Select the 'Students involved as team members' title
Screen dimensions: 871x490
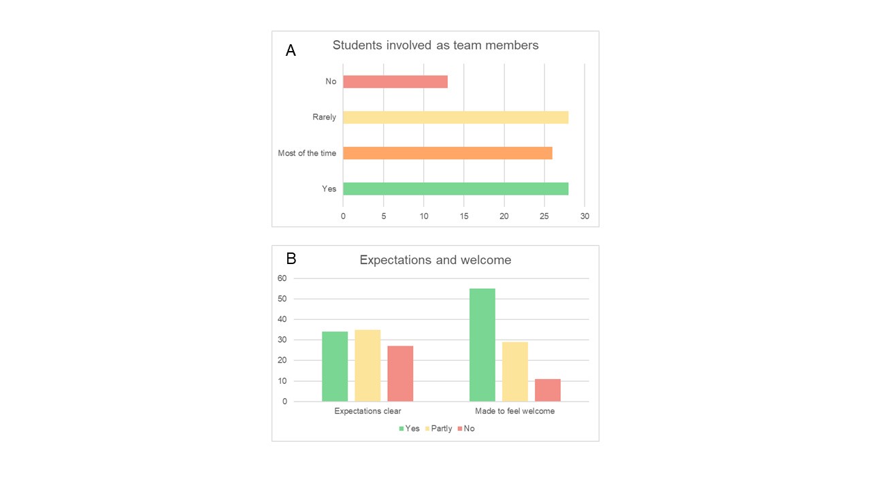435,46
